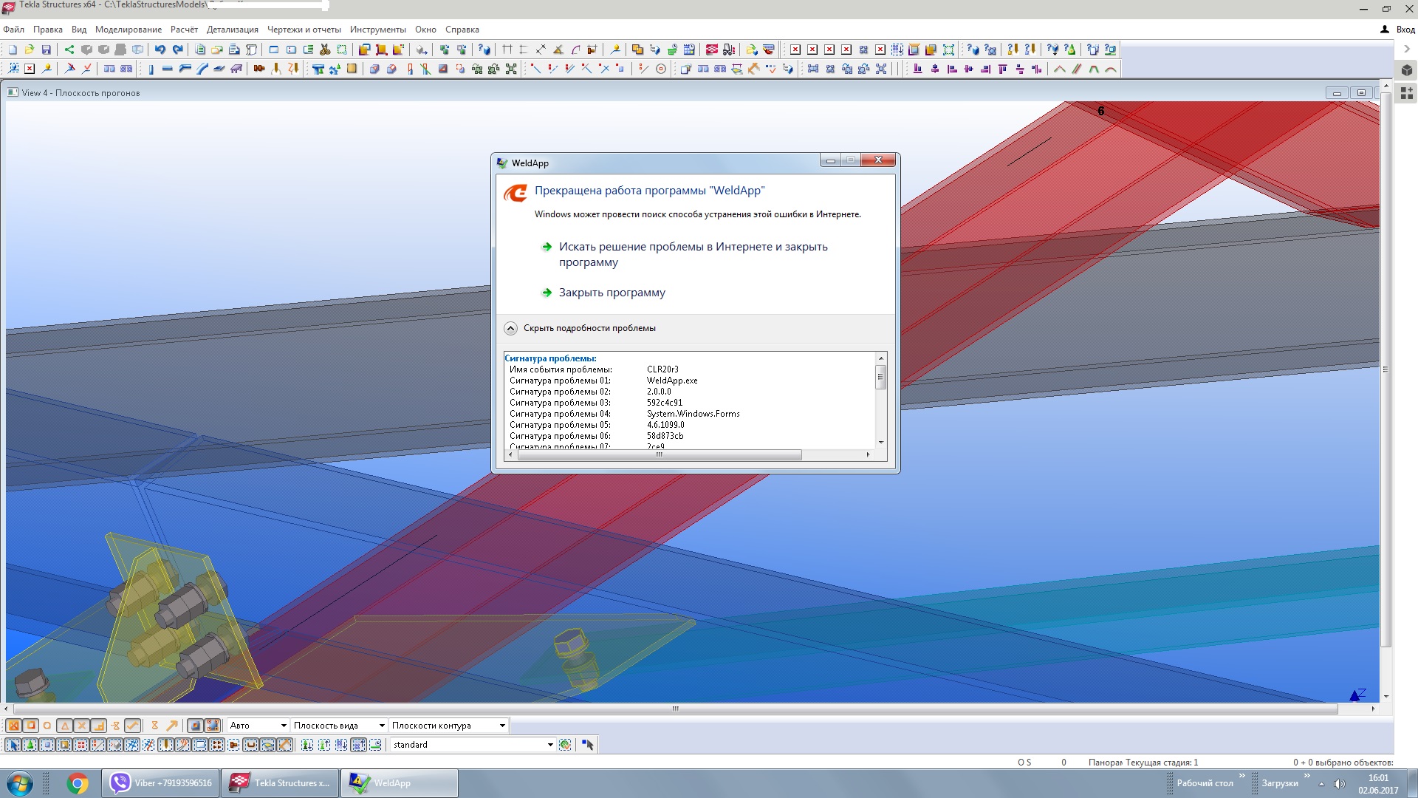Collapse Скрыть подробности проблемы details
The height and width of the screenshot is (798, 1418).
coord(510,328)
